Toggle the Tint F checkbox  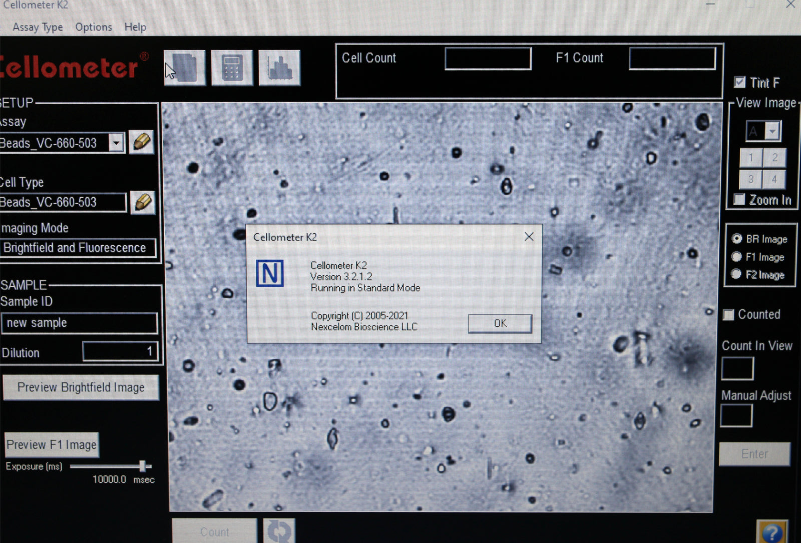point(739,82)
